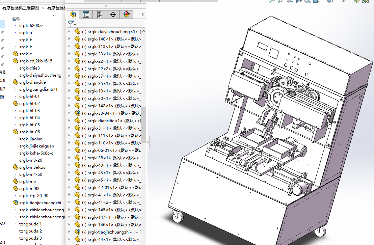Select the srgk-jinjiekaiguan file in list

pyautogui.click(x=36, y=146)
